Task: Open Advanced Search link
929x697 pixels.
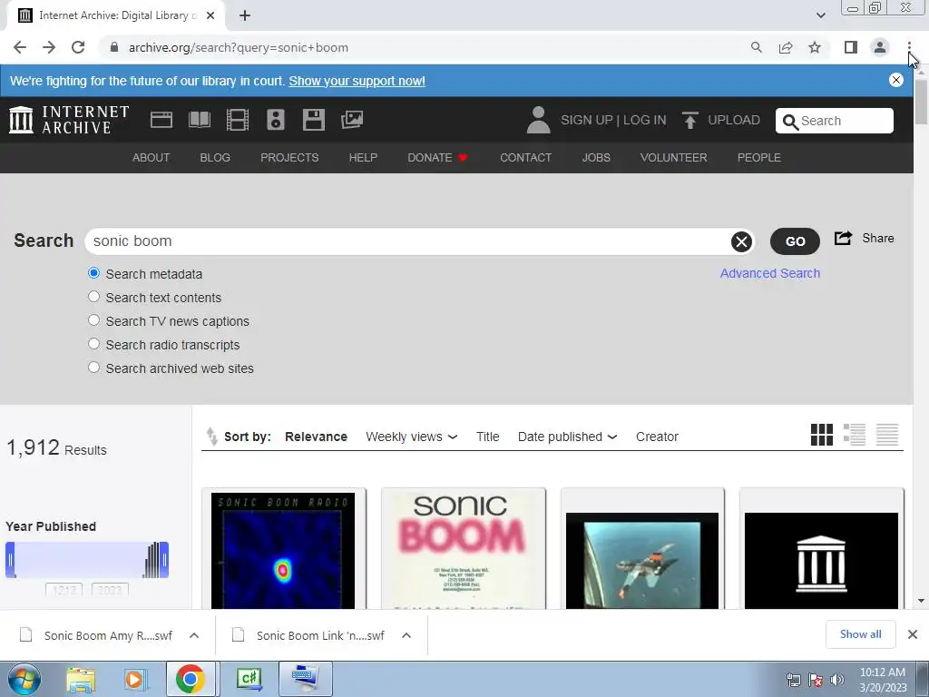Action: (x=770, y=273)
